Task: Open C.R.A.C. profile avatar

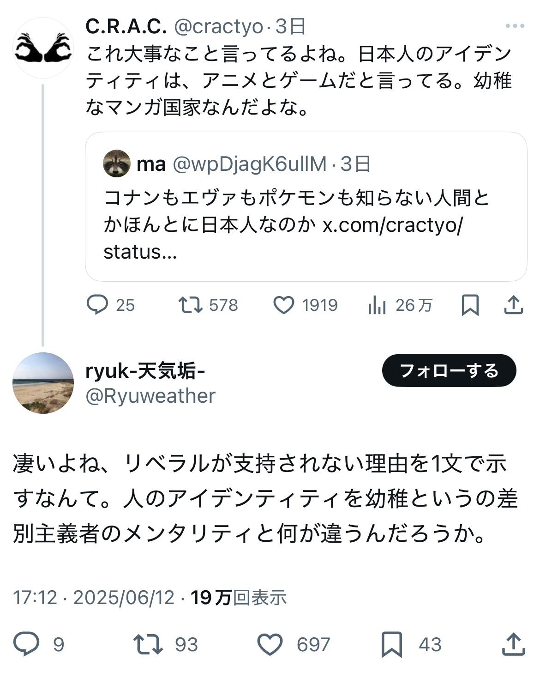Action: pyautogui.click(x=43, y=48)
